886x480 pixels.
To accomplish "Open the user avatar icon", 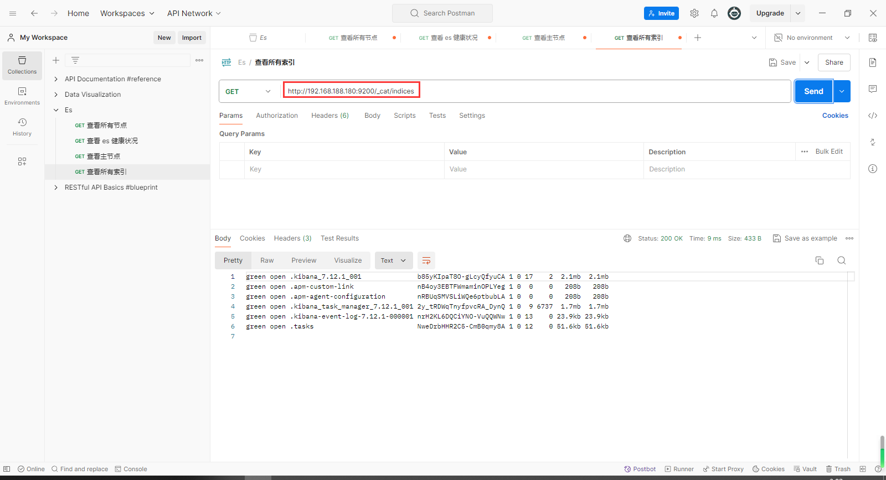I will [x=734, y=13].
